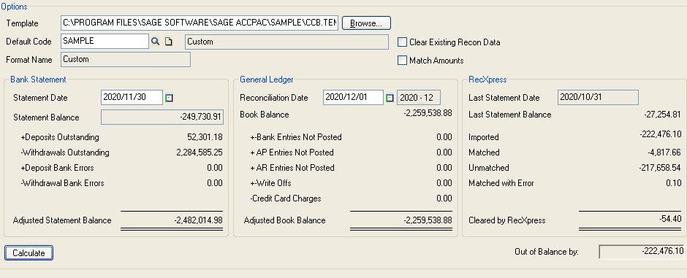Viewport: 687px width, 278px height.
Task: Click the General Ledger group label
Action: click(x=266, y=80)
